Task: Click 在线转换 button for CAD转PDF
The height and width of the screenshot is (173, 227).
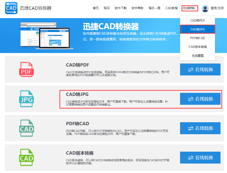Action: point(200,70)
